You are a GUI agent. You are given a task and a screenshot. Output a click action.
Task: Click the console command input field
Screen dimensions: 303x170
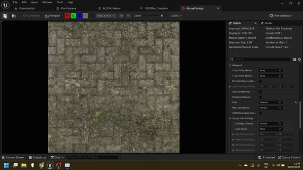point(92,157)
